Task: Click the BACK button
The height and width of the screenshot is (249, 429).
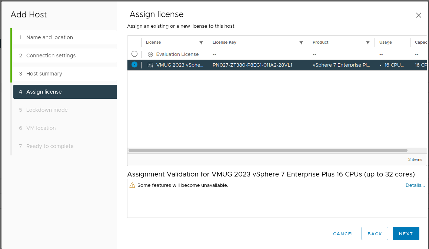Action: coord(375,233)
